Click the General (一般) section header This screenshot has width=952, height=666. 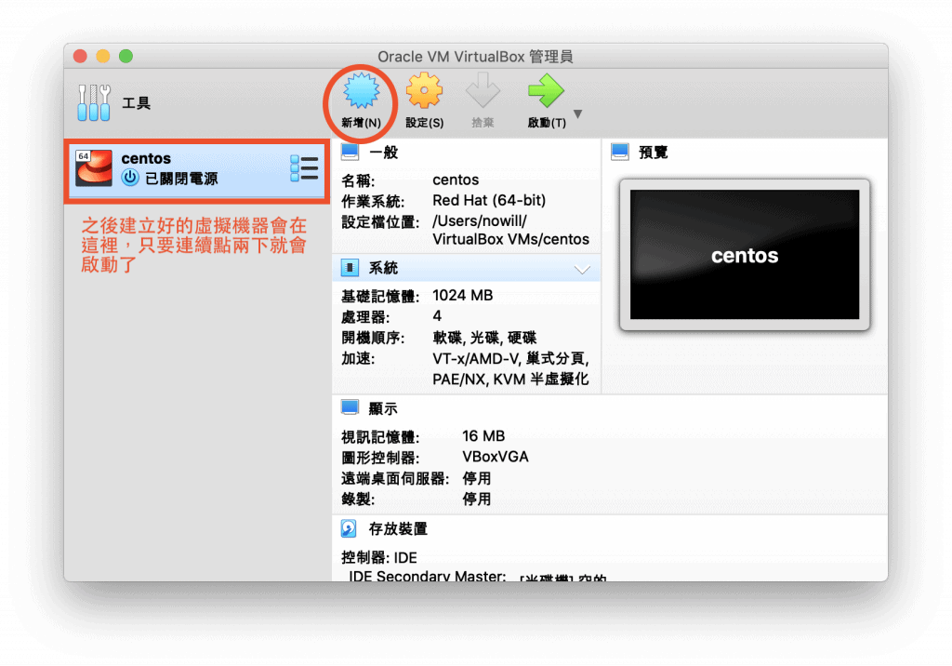coord(384,153)
